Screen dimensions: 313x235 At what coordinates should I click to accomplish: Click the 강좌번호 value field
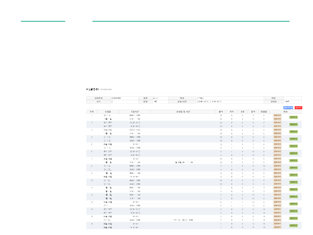pos(124,98)
